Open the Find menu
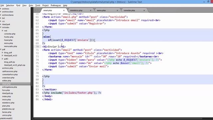The image size is (213, 120). pos(18,5)
